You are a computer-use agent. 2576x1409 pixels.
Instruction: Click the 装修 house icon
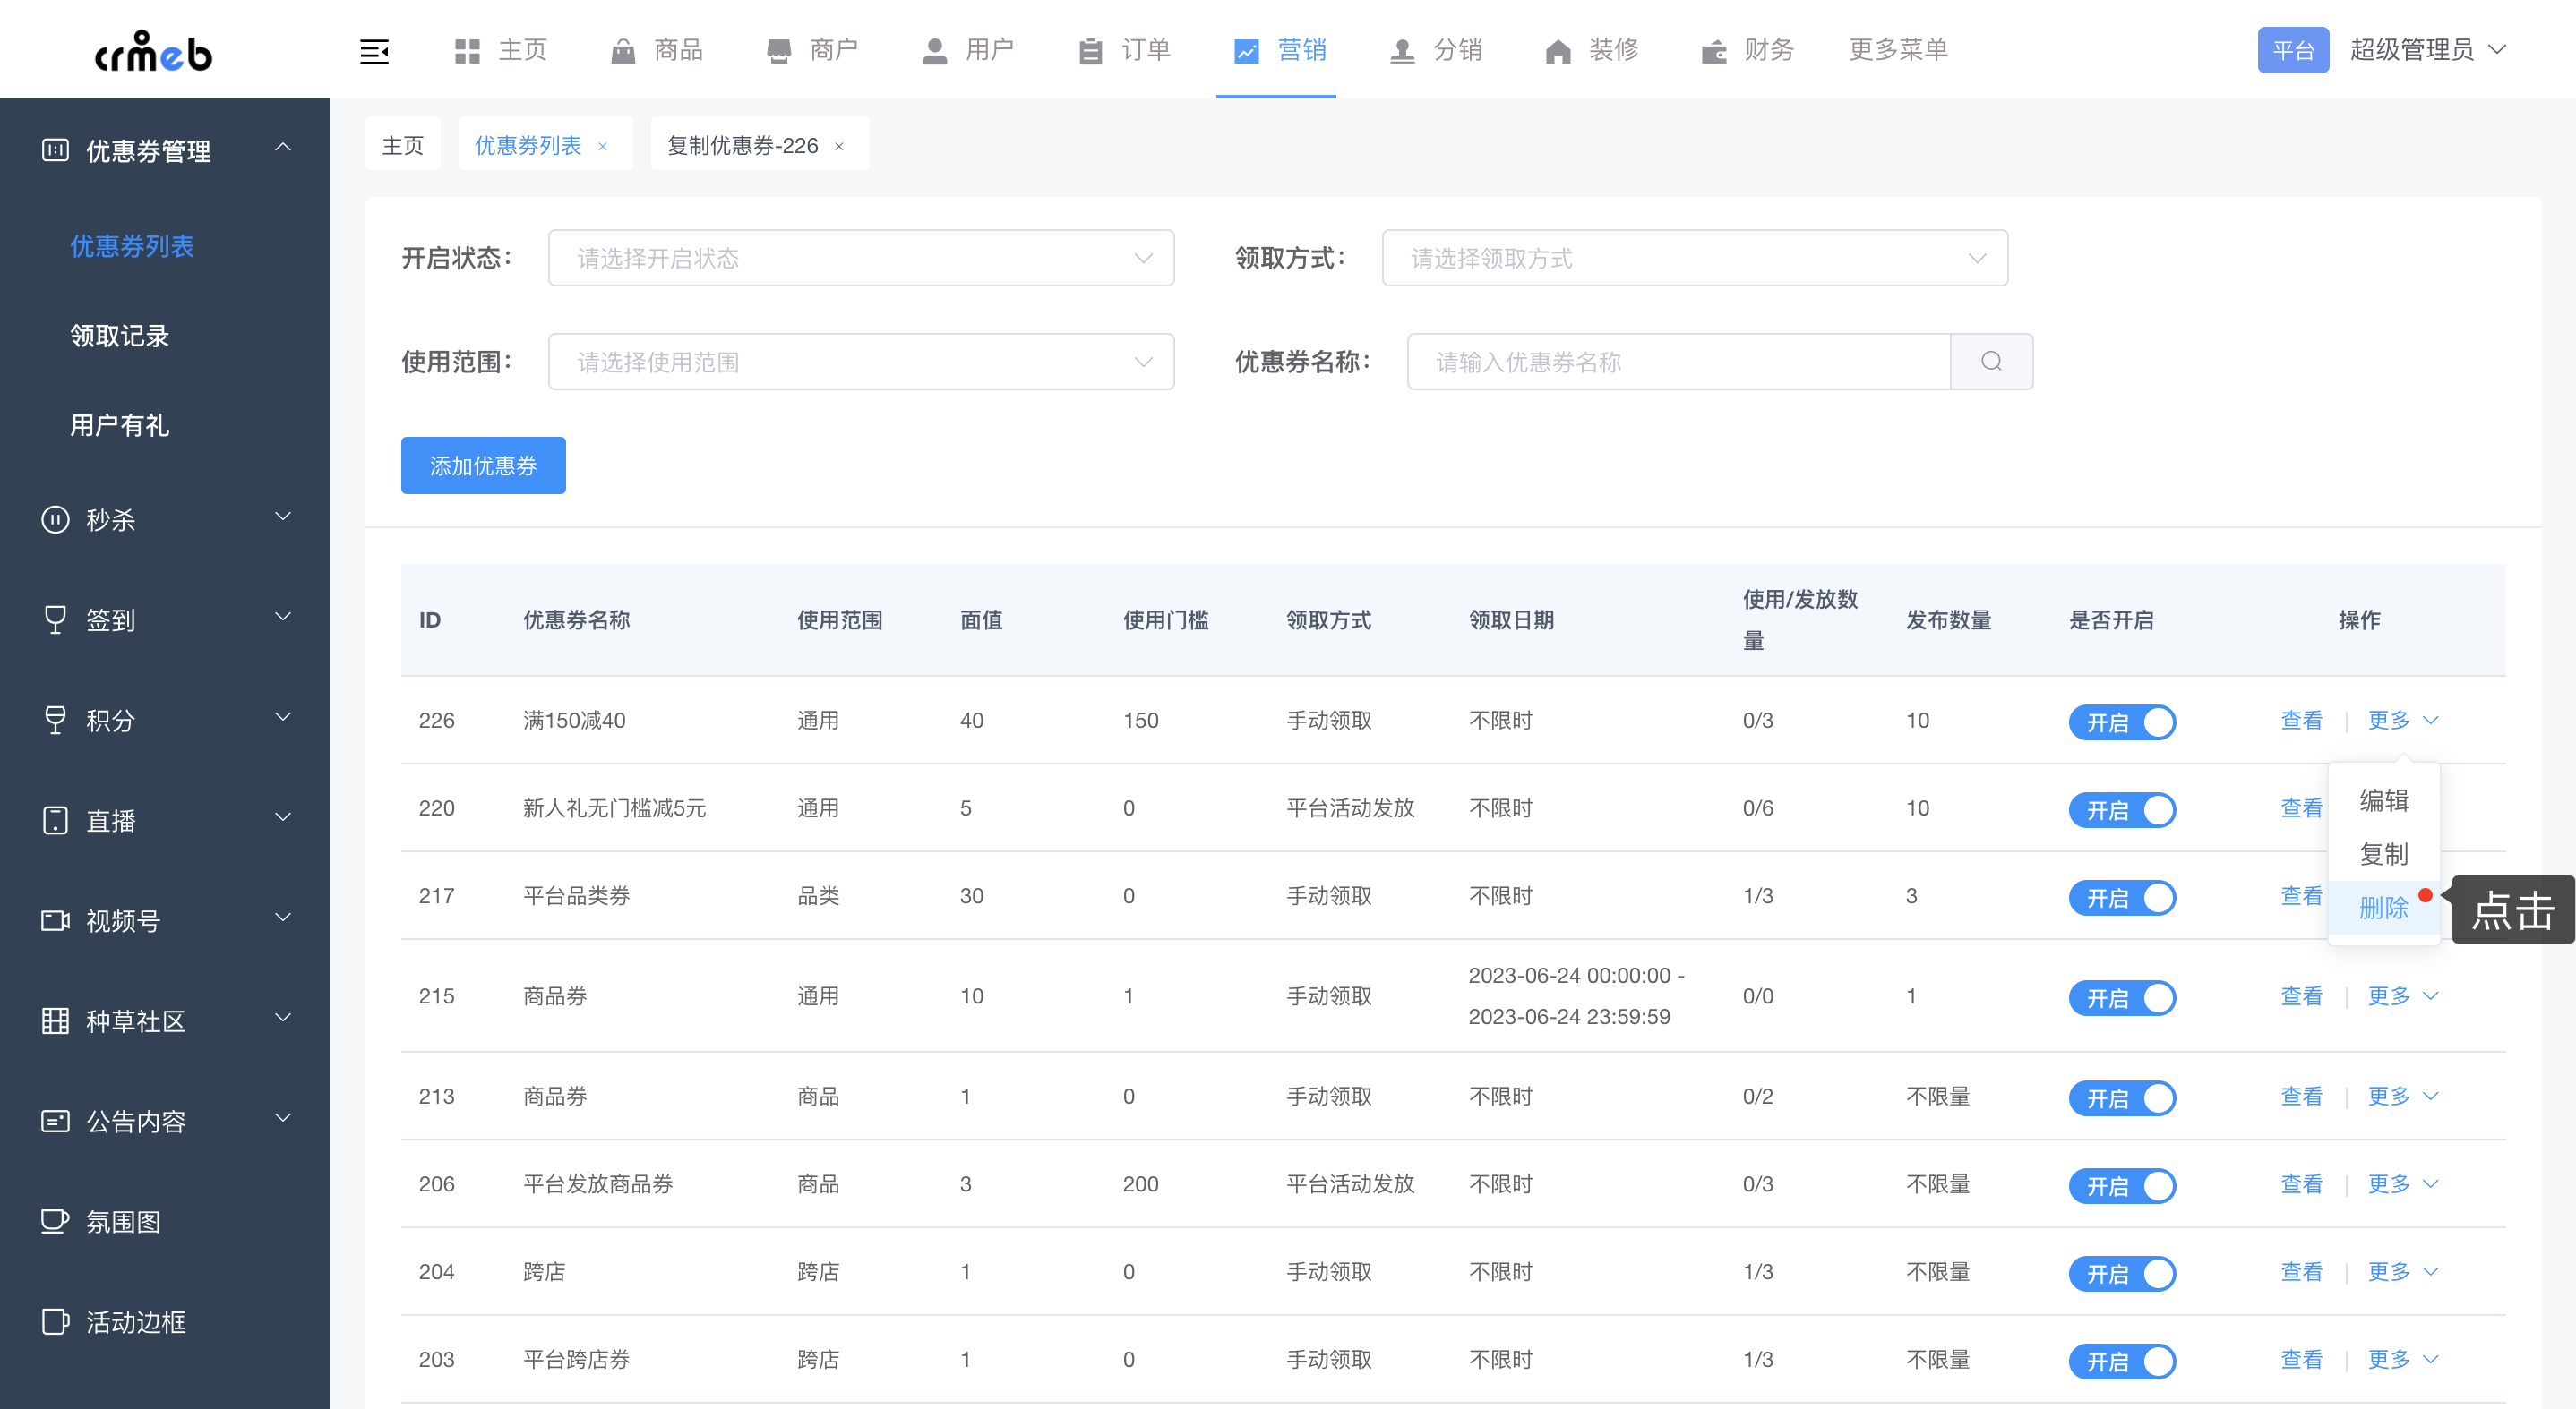click(x=1558, y=51)
